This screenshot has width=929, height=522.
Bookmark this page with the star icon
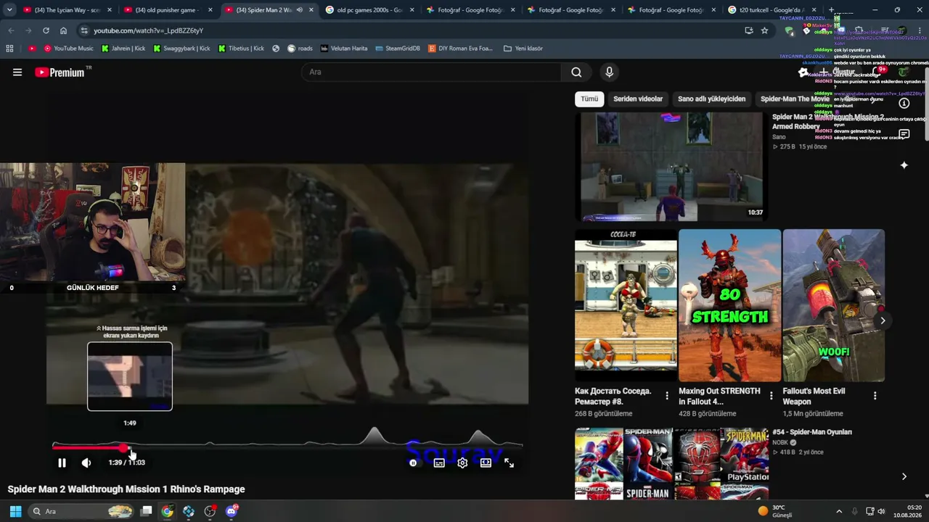(x=764, y=30)
